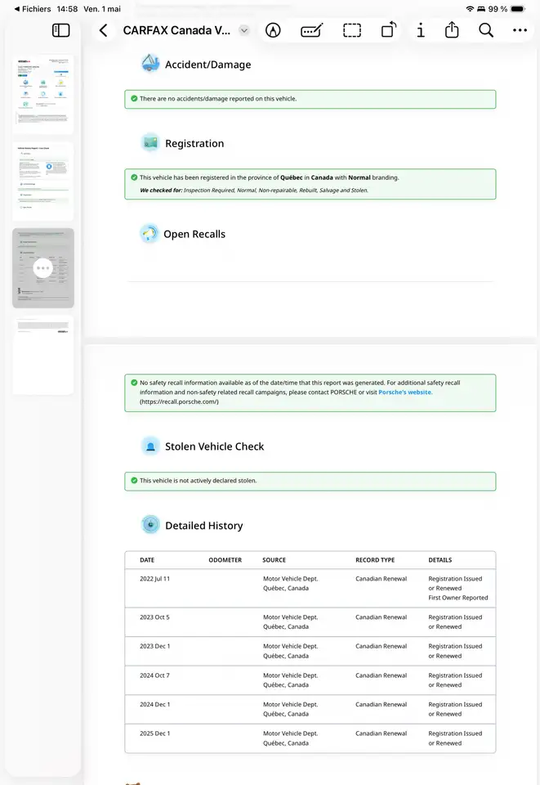Open the share sheet

click(x=452, y=30)
